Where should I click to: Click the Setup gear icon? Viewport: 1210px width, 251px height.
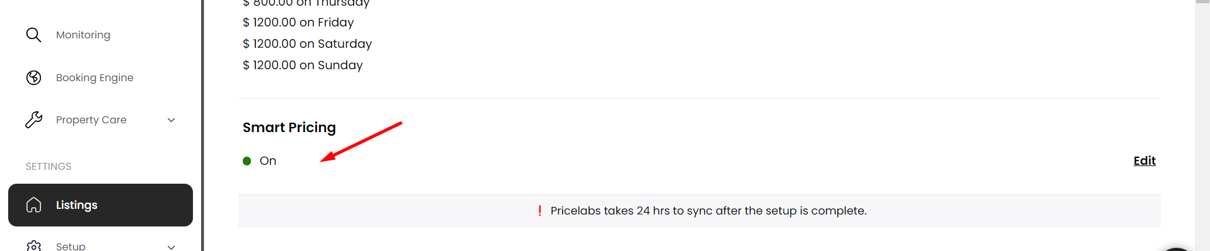click(33, 245)
